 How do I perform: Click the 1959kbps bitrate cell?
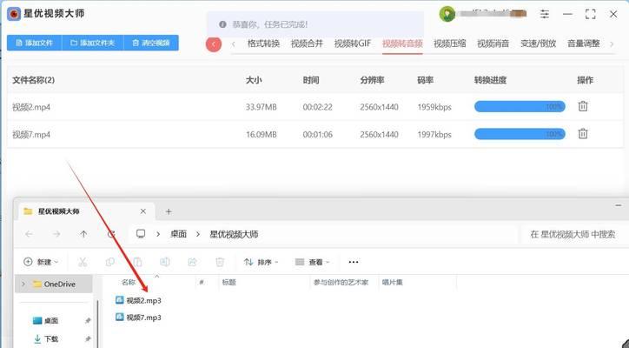pyautogui.click(x=434, y=107)
